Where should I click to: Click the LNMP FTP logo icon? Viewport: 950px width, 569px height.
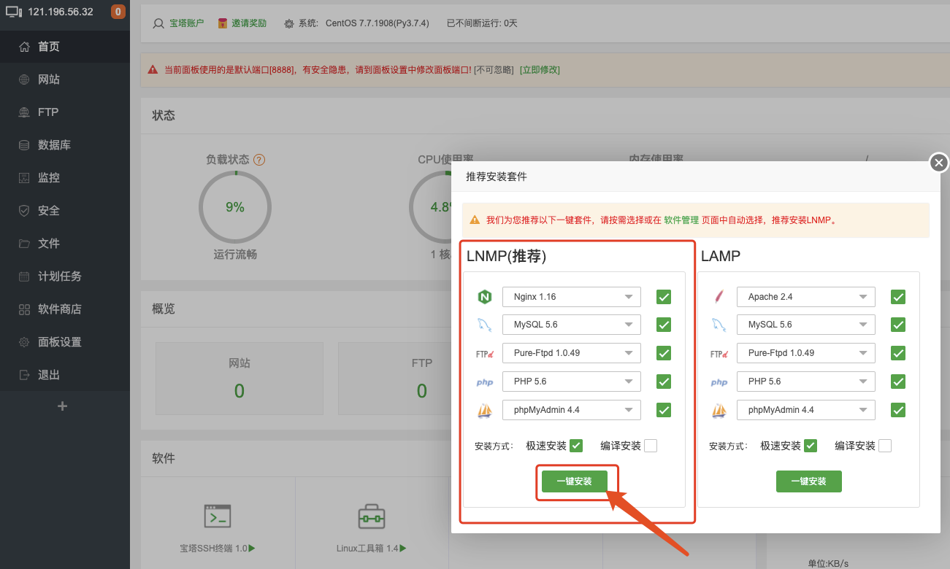485,354
